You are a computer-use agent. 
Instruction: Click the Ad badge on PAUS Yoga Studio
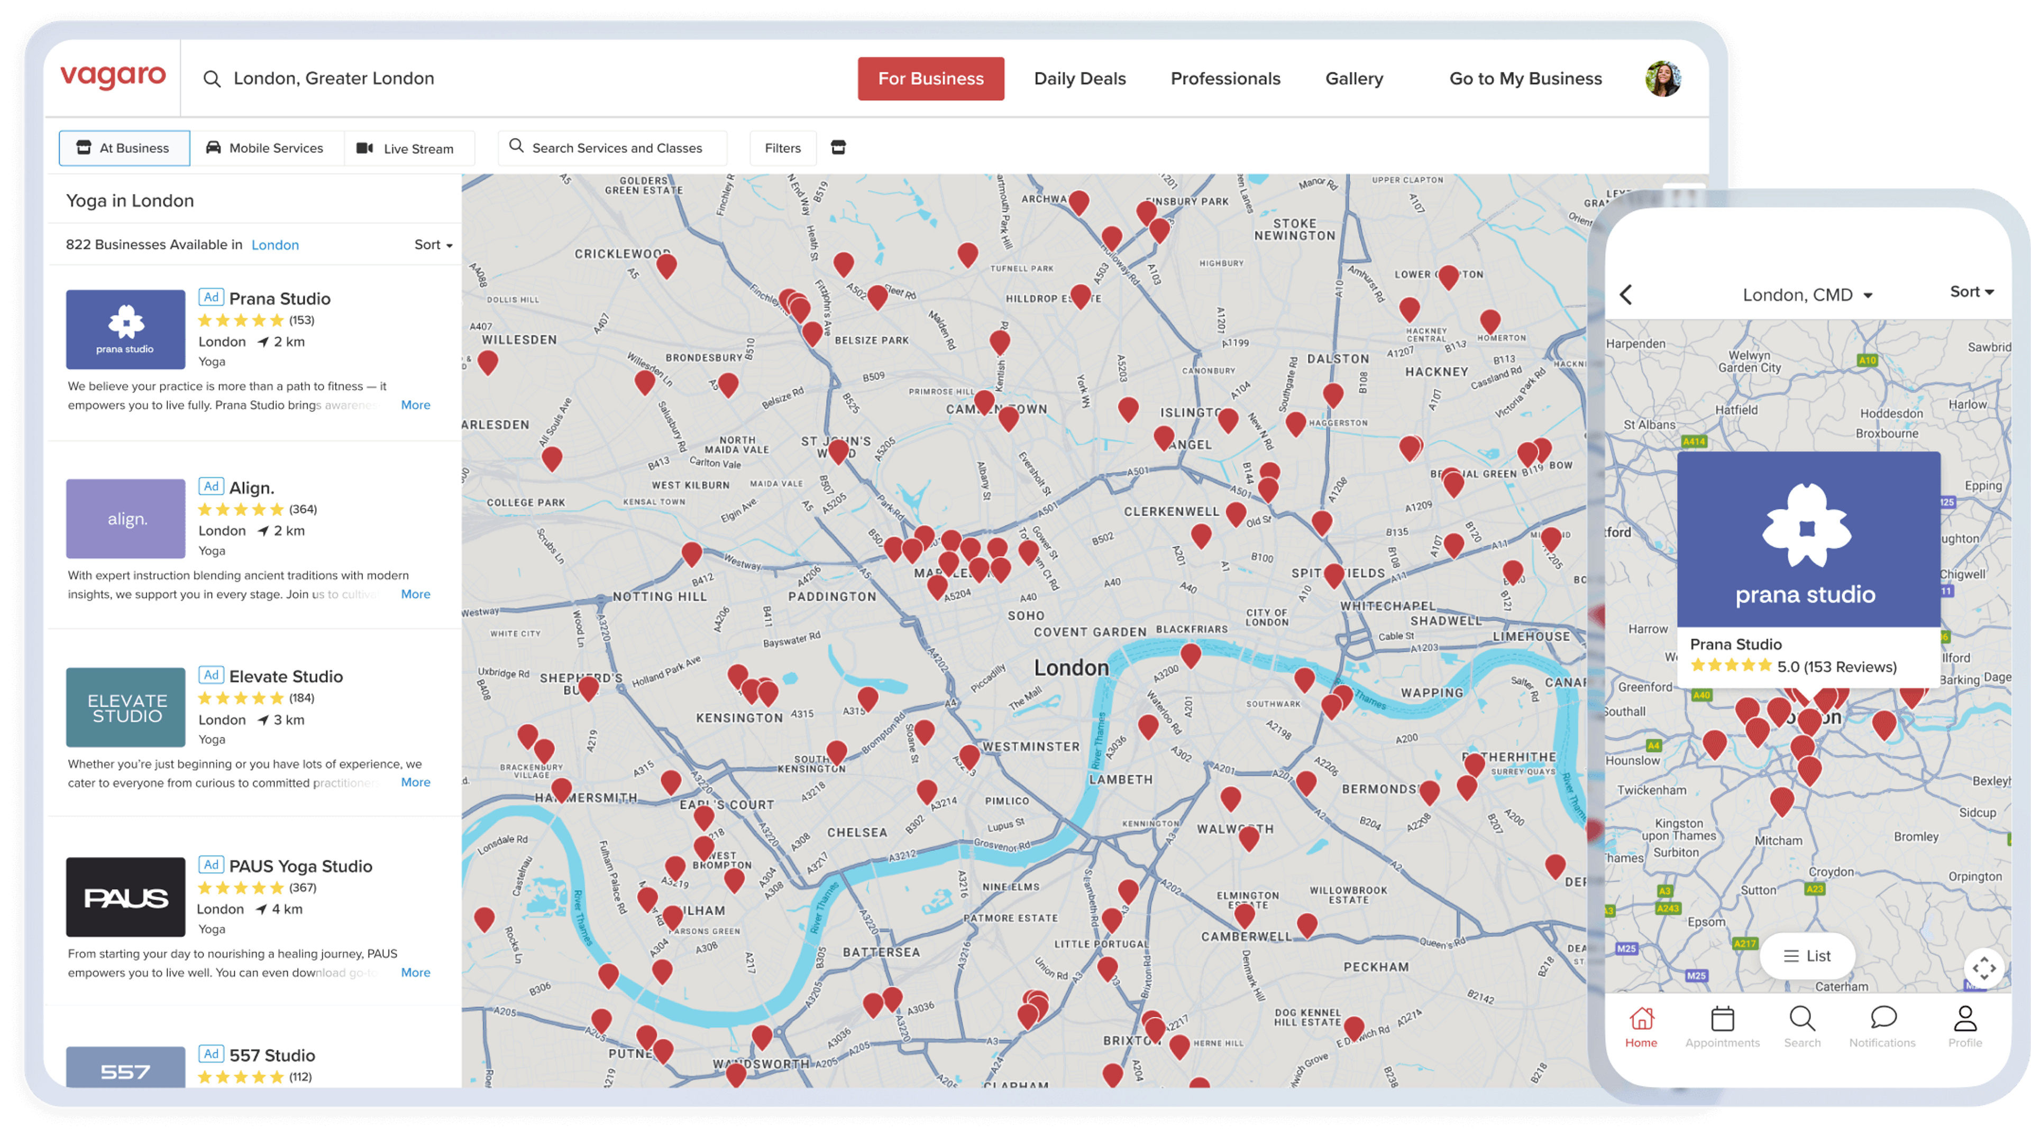click(211, 865)
